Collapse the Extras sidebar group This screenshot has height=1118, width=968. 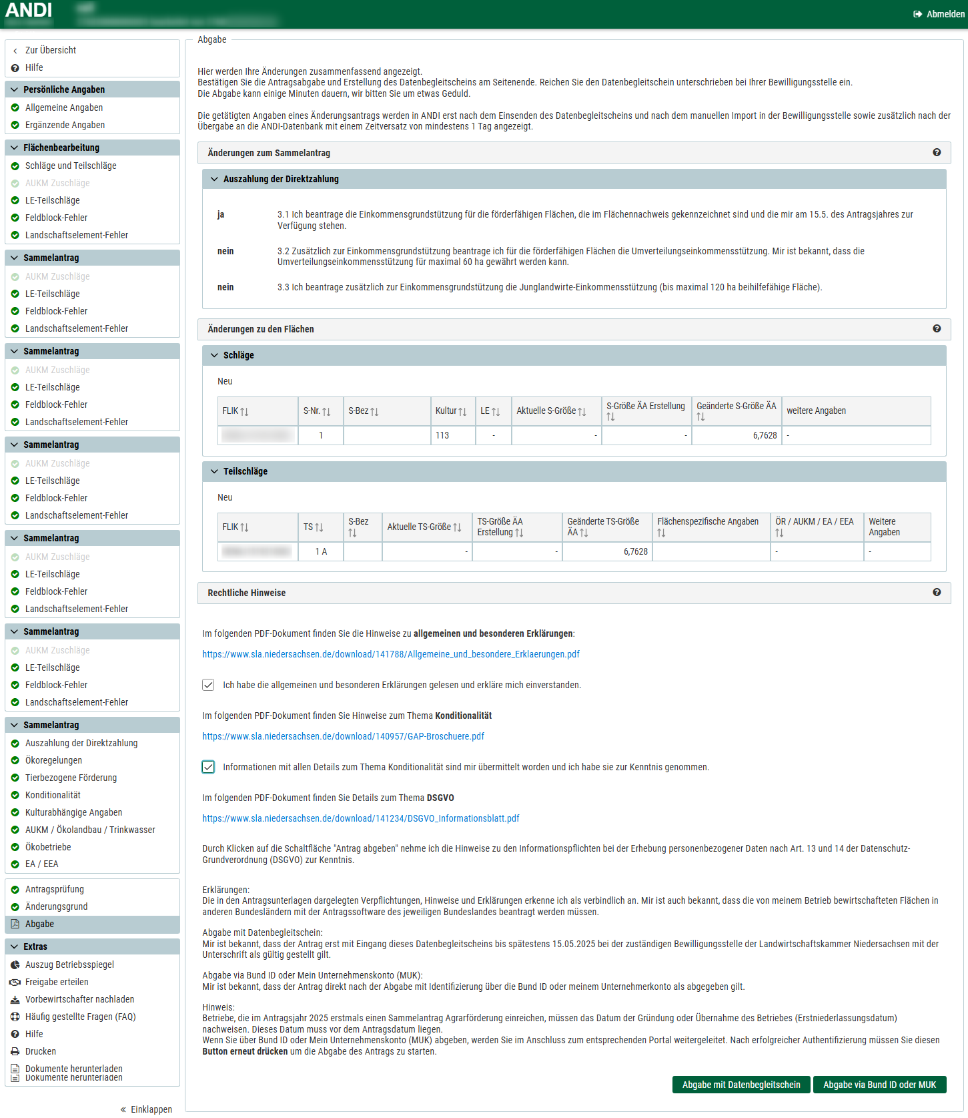pyautogui.click(x=15, y=946)
